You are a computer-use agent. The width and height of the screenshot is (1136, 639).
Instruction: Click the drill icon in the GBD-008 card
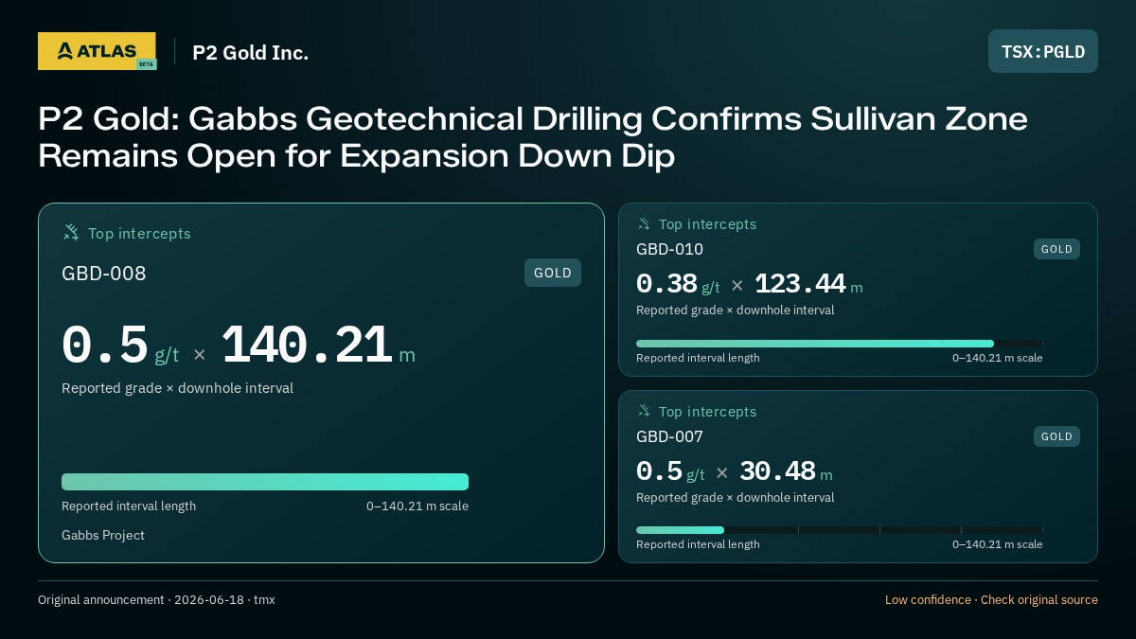(71, 233)
